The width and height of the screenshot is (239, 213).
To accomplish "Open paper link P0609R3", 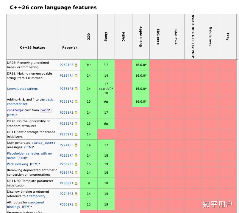I will click(66, 204).
